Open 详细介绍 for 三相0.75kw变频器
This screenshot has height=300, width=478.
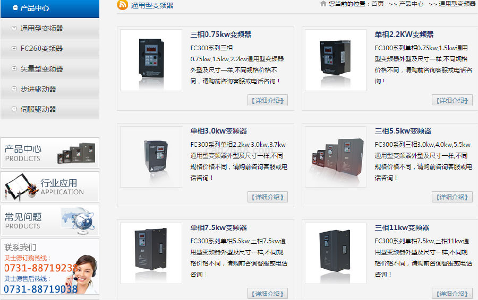(x=268, y=100)
